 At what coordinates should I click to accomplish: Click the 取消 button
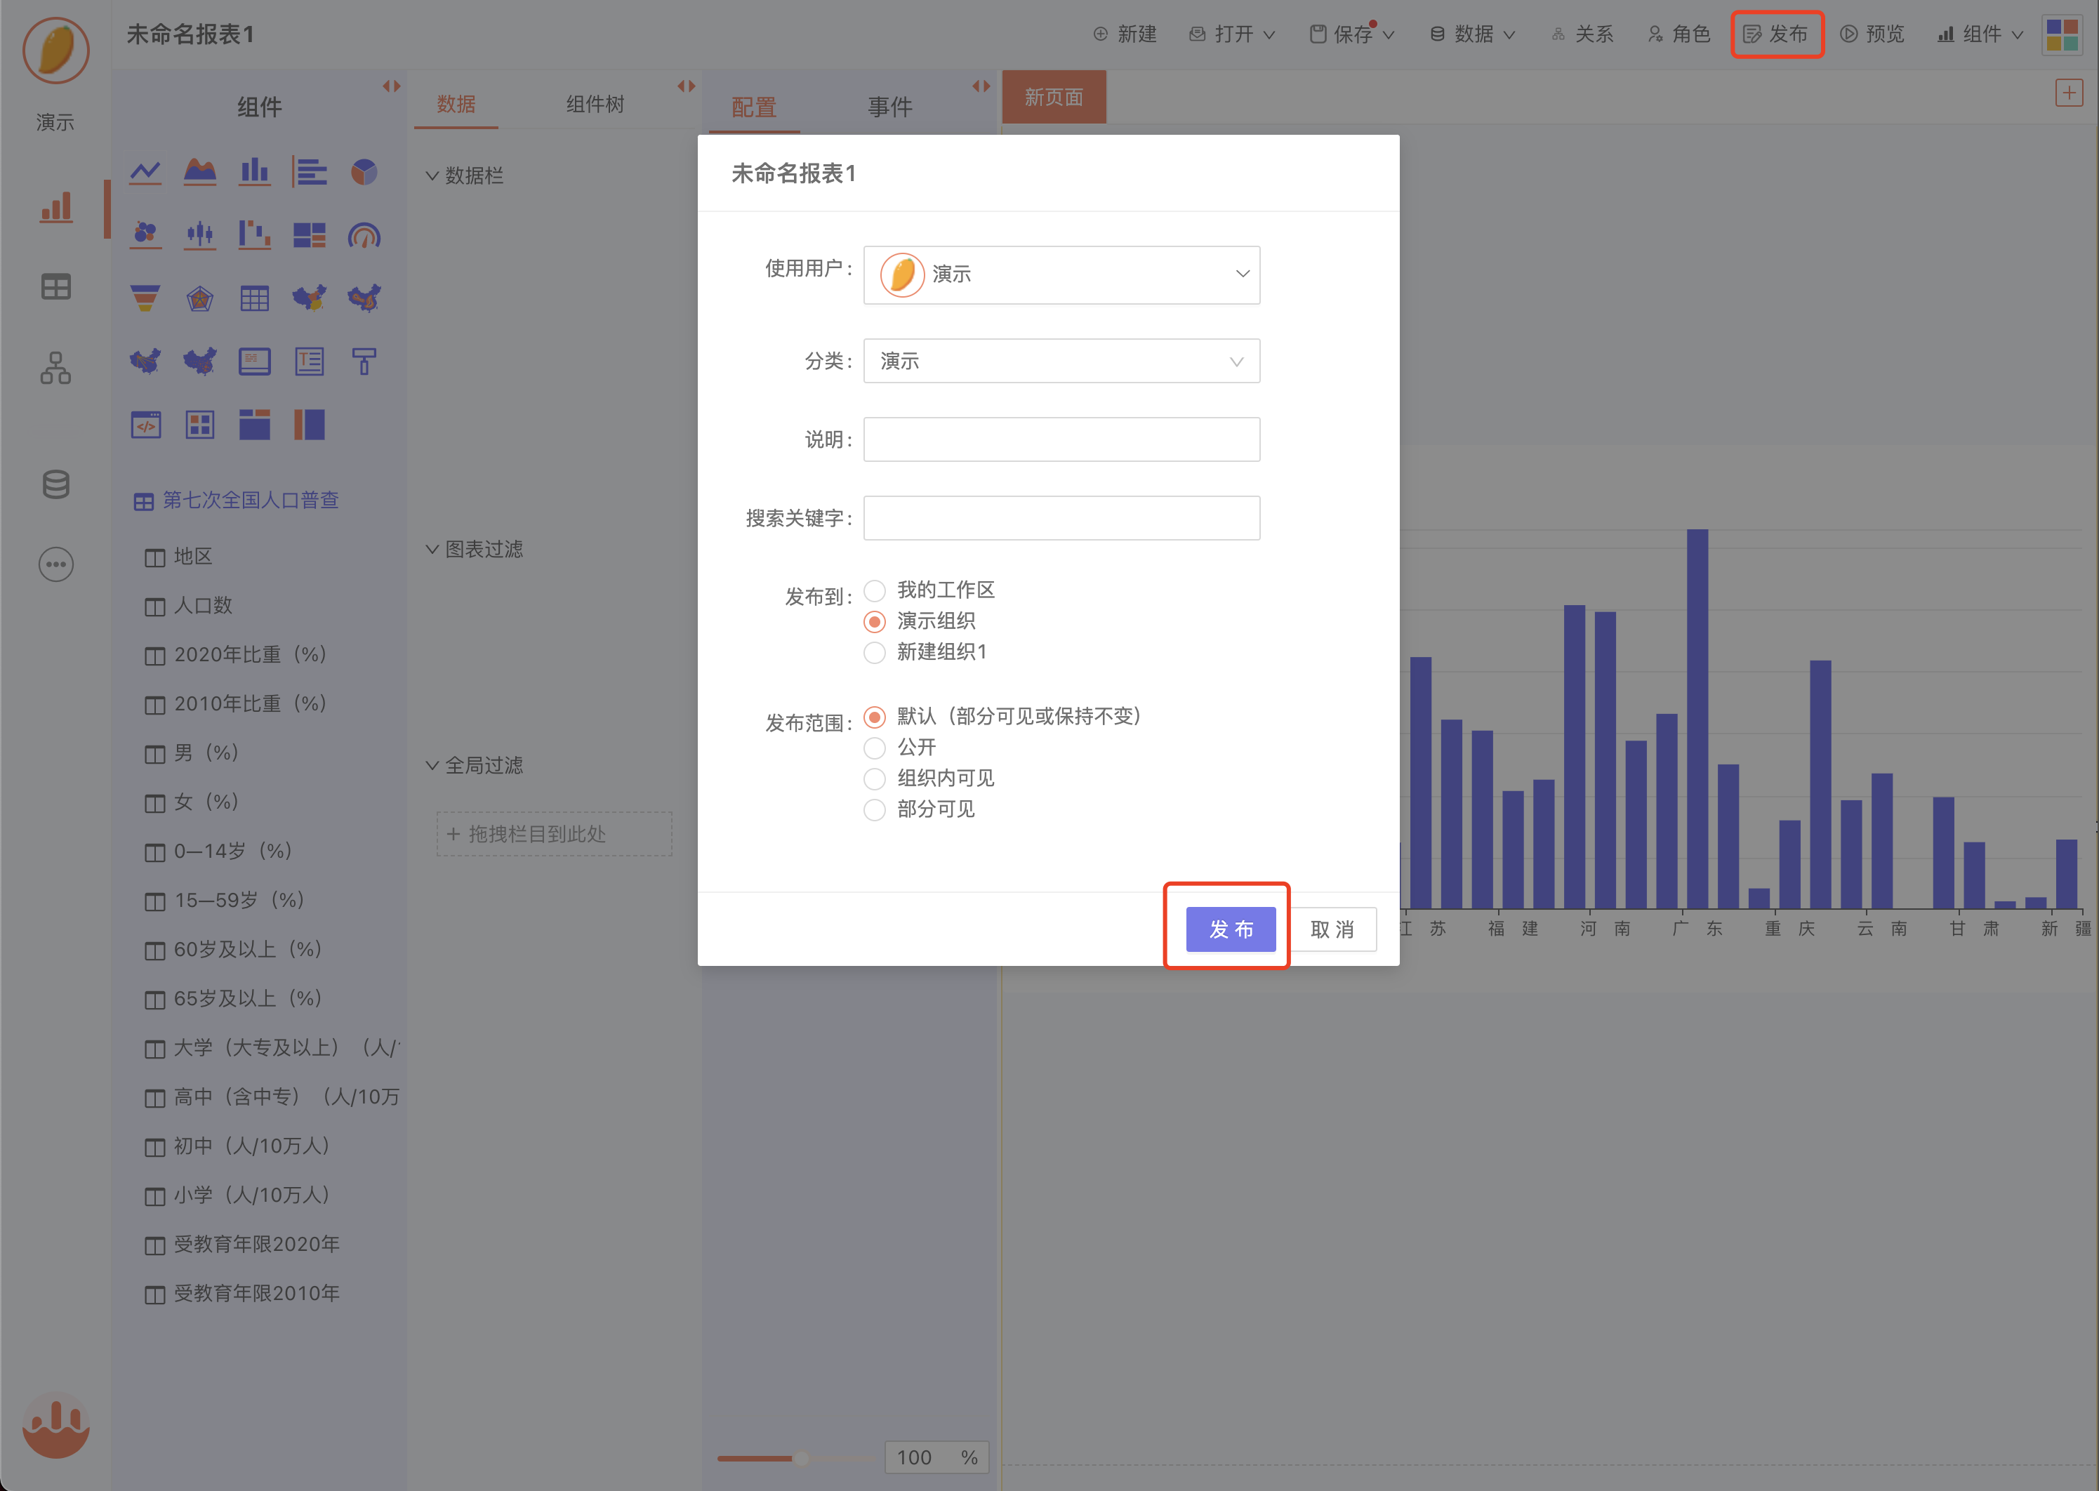(1332, 929)
